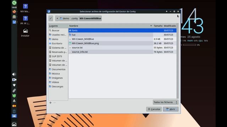The width and height of the screenshot is (227, 127).
Task: Select the lua folder
Action: pos(122,35)
